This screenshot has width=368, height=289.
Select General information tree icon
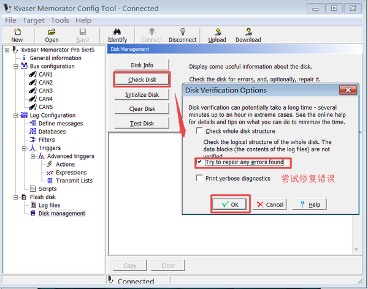click(24, 58)
